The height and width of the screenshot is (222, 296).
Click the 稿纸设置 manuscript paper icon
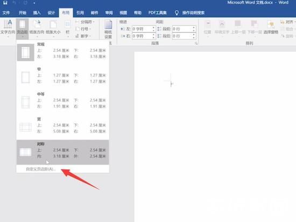(x=108, y=29)
